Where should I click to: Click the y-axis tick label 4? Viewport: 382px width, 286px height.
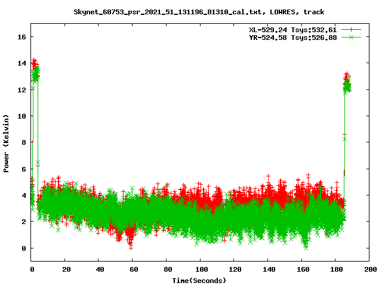click(24, 195)
